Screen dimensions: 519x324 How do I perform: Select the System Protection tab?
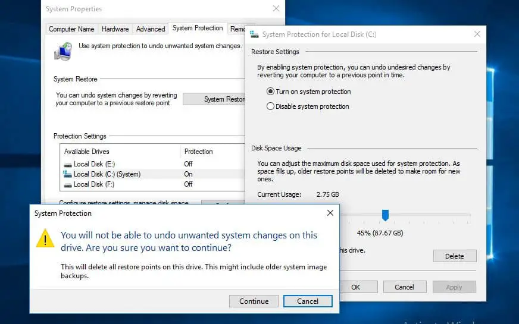click(198, 28)
